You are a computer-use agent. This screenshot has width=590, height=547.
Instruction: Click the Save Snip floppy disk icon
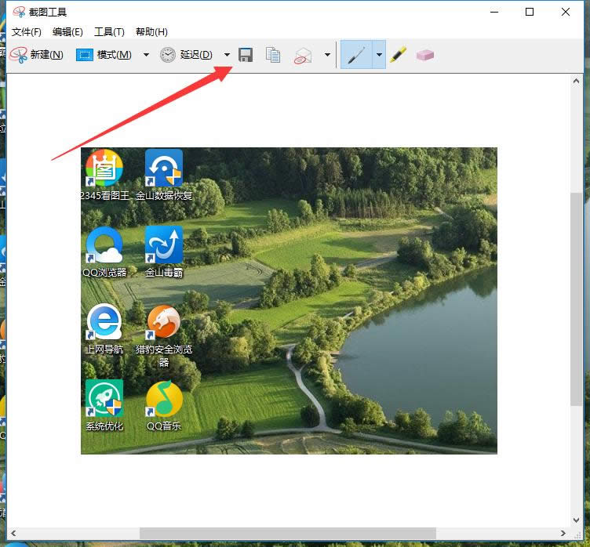[x=246, y=55]
